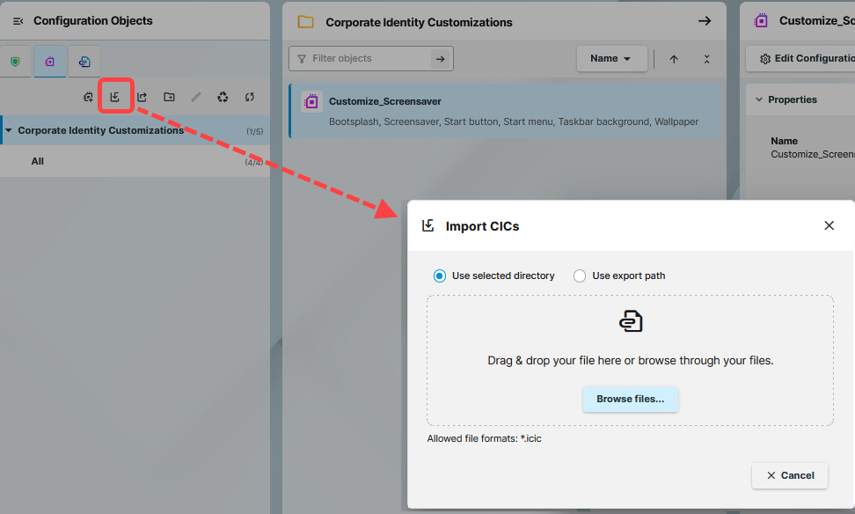
Task: Collapse the Properties section
Action: (x=759, y=99)
